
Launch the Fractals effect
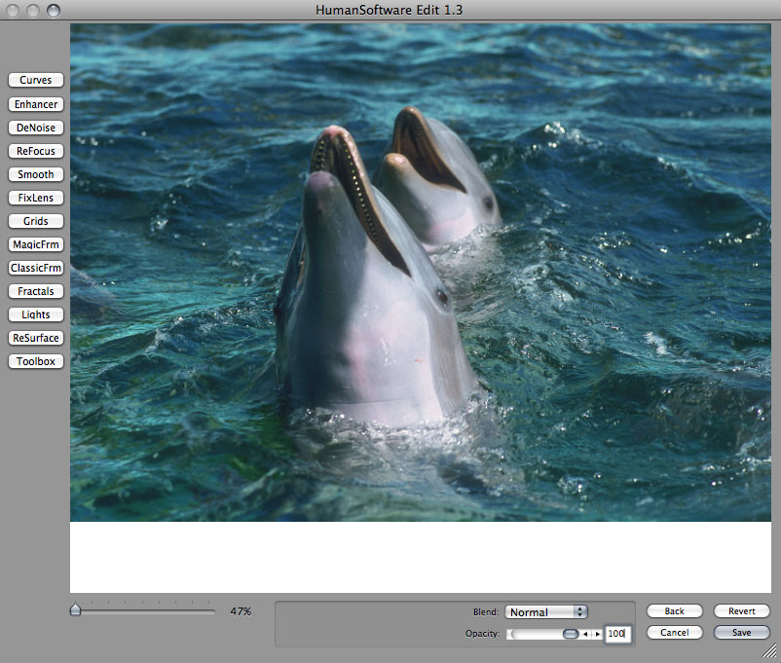coord(36,291)
